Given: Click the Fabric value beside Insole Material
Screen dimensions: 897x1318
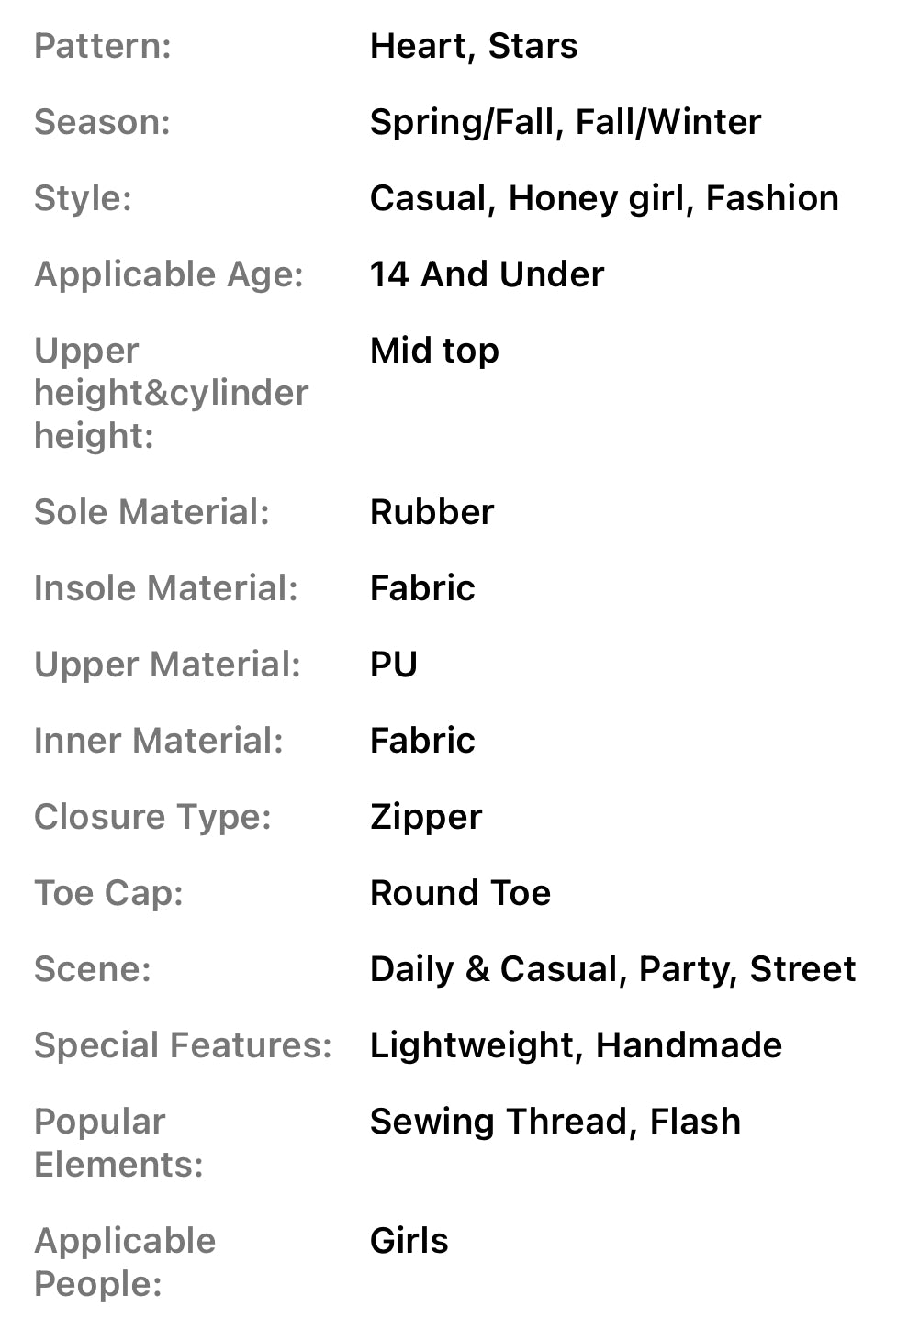Looking at the screenshot, I should [422, 588].
